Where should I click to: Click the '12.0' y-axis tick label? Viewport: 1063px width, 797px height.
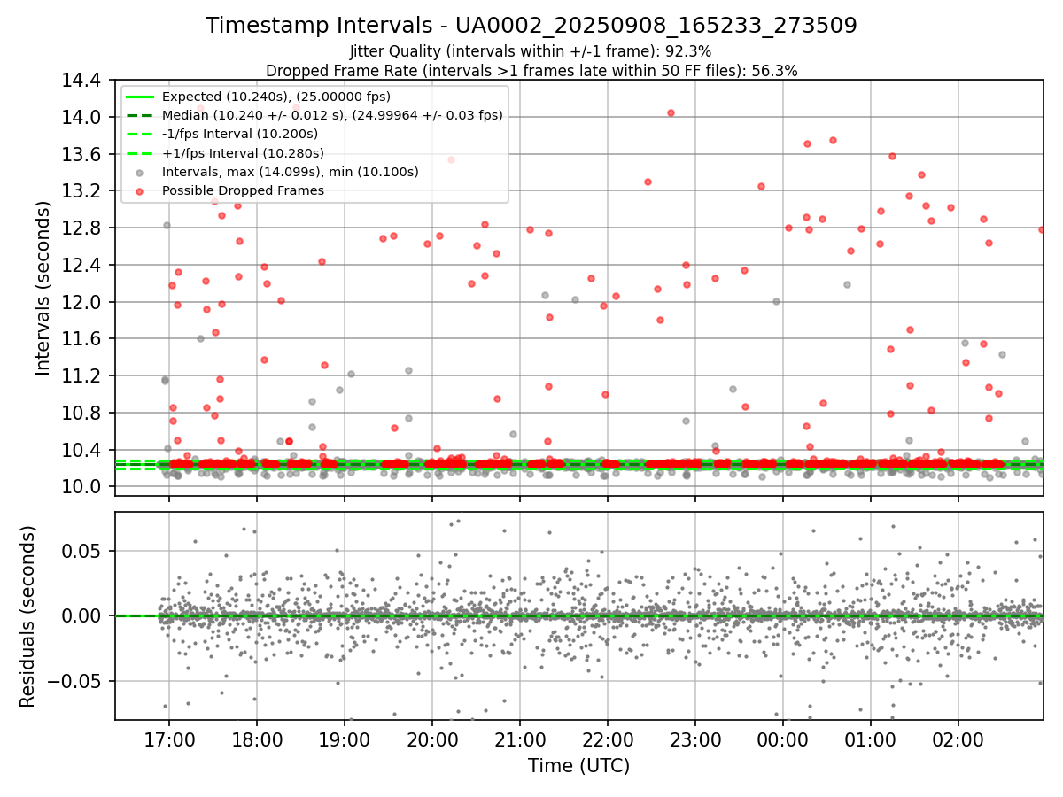point(80,303)
